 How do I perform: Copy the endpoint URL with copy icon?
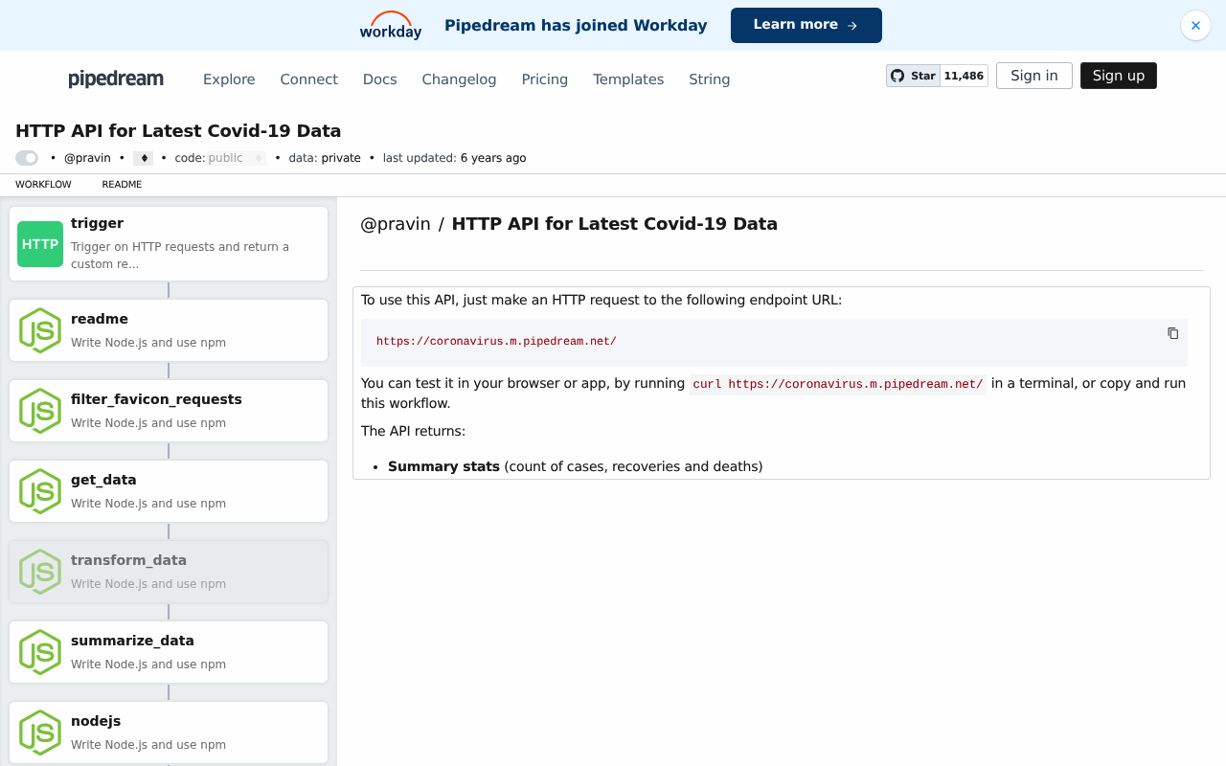[x=1172, y=333]
